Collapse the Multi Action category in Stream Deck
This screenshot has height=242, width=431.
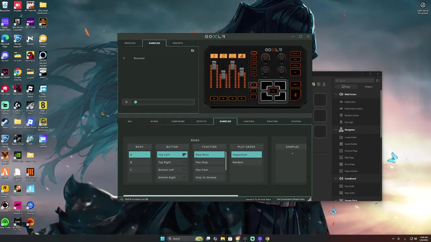pyautogui.click(x=336, y=94)
